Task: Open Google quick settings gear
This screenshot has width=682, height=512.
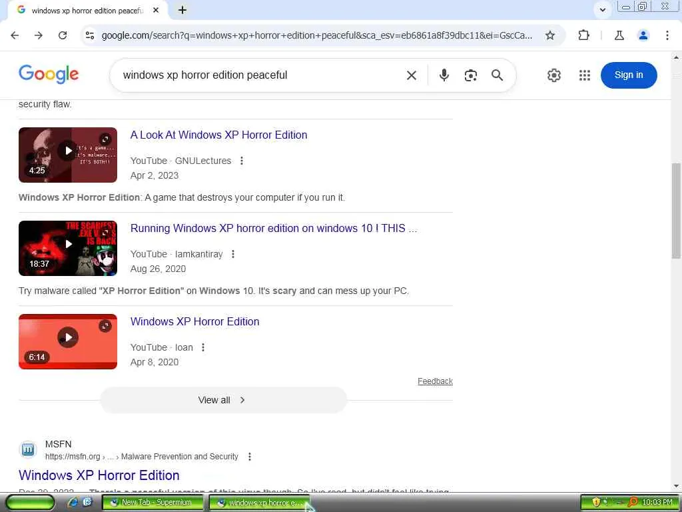Action: pyautogui.click(x=553, y=75)
